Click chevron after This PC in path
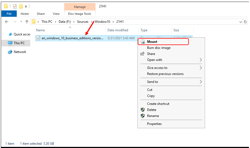 tap(55, 22)
